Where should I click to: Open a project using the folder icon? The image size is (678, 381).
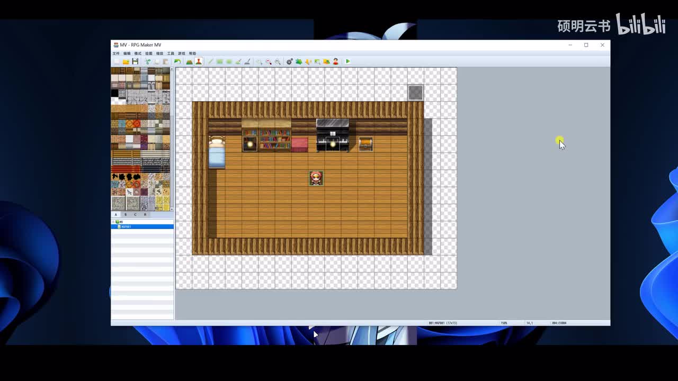pyautogui.click(x=126, y=61)
